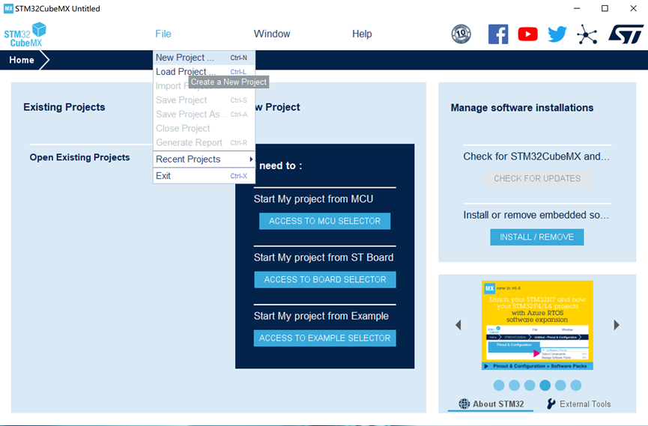The image size is (648, 426).
Task: Click Save Project As menu entry
Action: pyautogui.click(x=205, y=114)
